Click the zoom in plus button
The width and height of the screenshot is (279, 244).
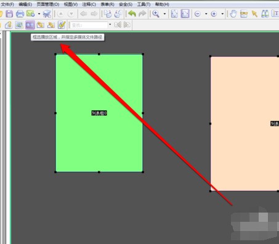pyautogui.click(x=214, y=14)
